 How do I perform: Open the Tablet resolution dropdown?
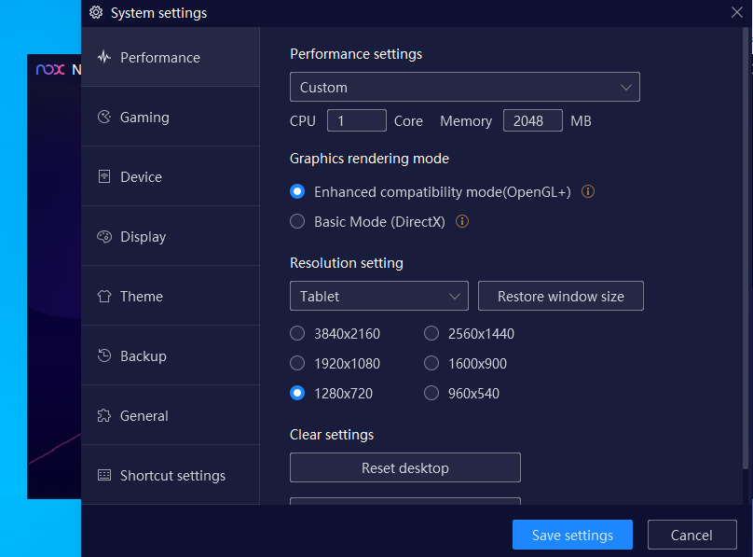pos(378,296)
